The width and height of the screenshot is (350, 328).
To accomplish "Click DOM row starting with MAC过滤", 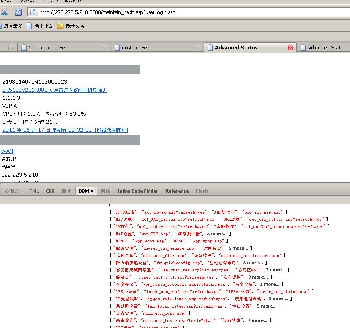I will tap(219, 220).
